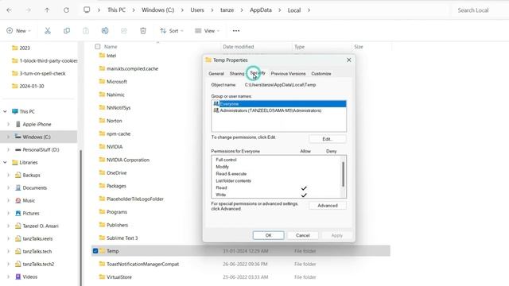
Task: Select the NVIDIA Corporation folder icon
Action: (x=102, y=160)
